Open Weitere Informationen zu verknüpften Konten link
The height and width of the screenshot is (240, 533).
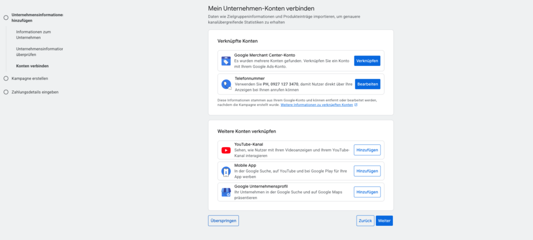tap(316, 105)
